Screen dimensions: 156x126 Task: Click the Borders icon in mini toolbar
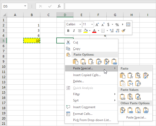pos(103,31)
